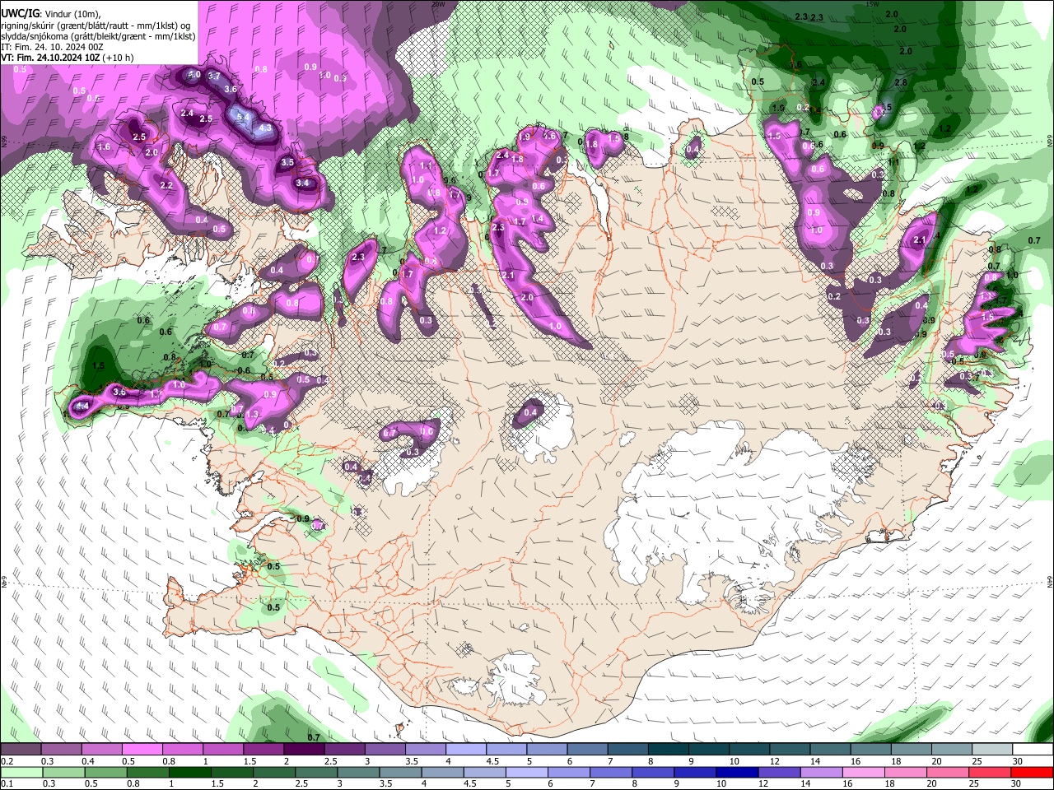The width and height of the screenshot is (1054, 790).
Task: Click the 4.3 snowfall value on the map
Action: [265, 128]
